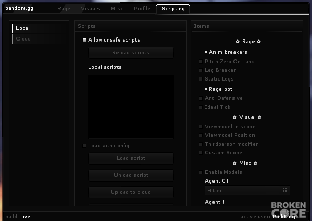Enable the Enable Models checkbox

point(201,172)
